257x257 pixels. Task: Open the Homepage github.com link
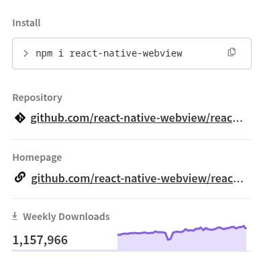coord(137,178)
